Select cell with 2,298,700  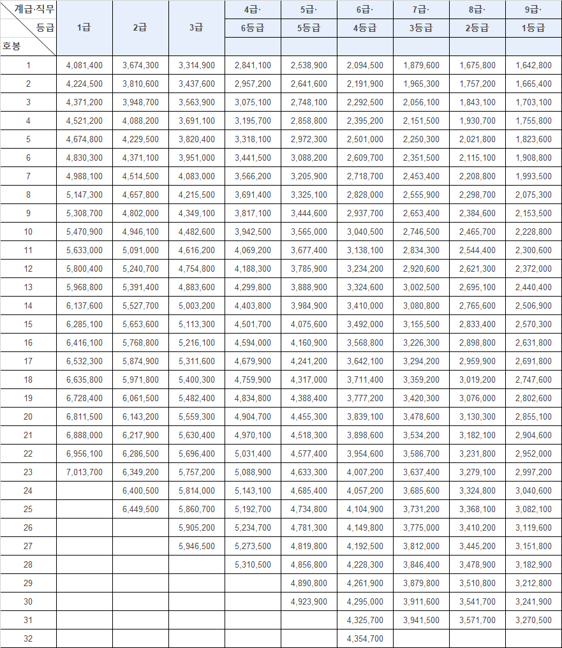[x=477, y=195]
